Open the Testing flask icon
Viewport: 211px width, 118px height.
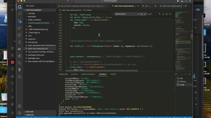pyautogui.click(x=19, y=42)
